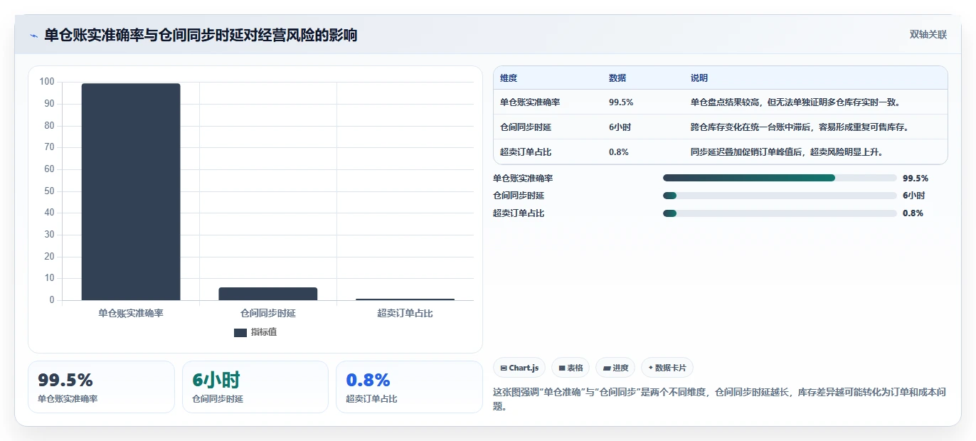The height and width of the screenshot is (441, 976).
Task: Click the 99.5% 单仓账实准确率 data card
Action: tap(101, 387)
